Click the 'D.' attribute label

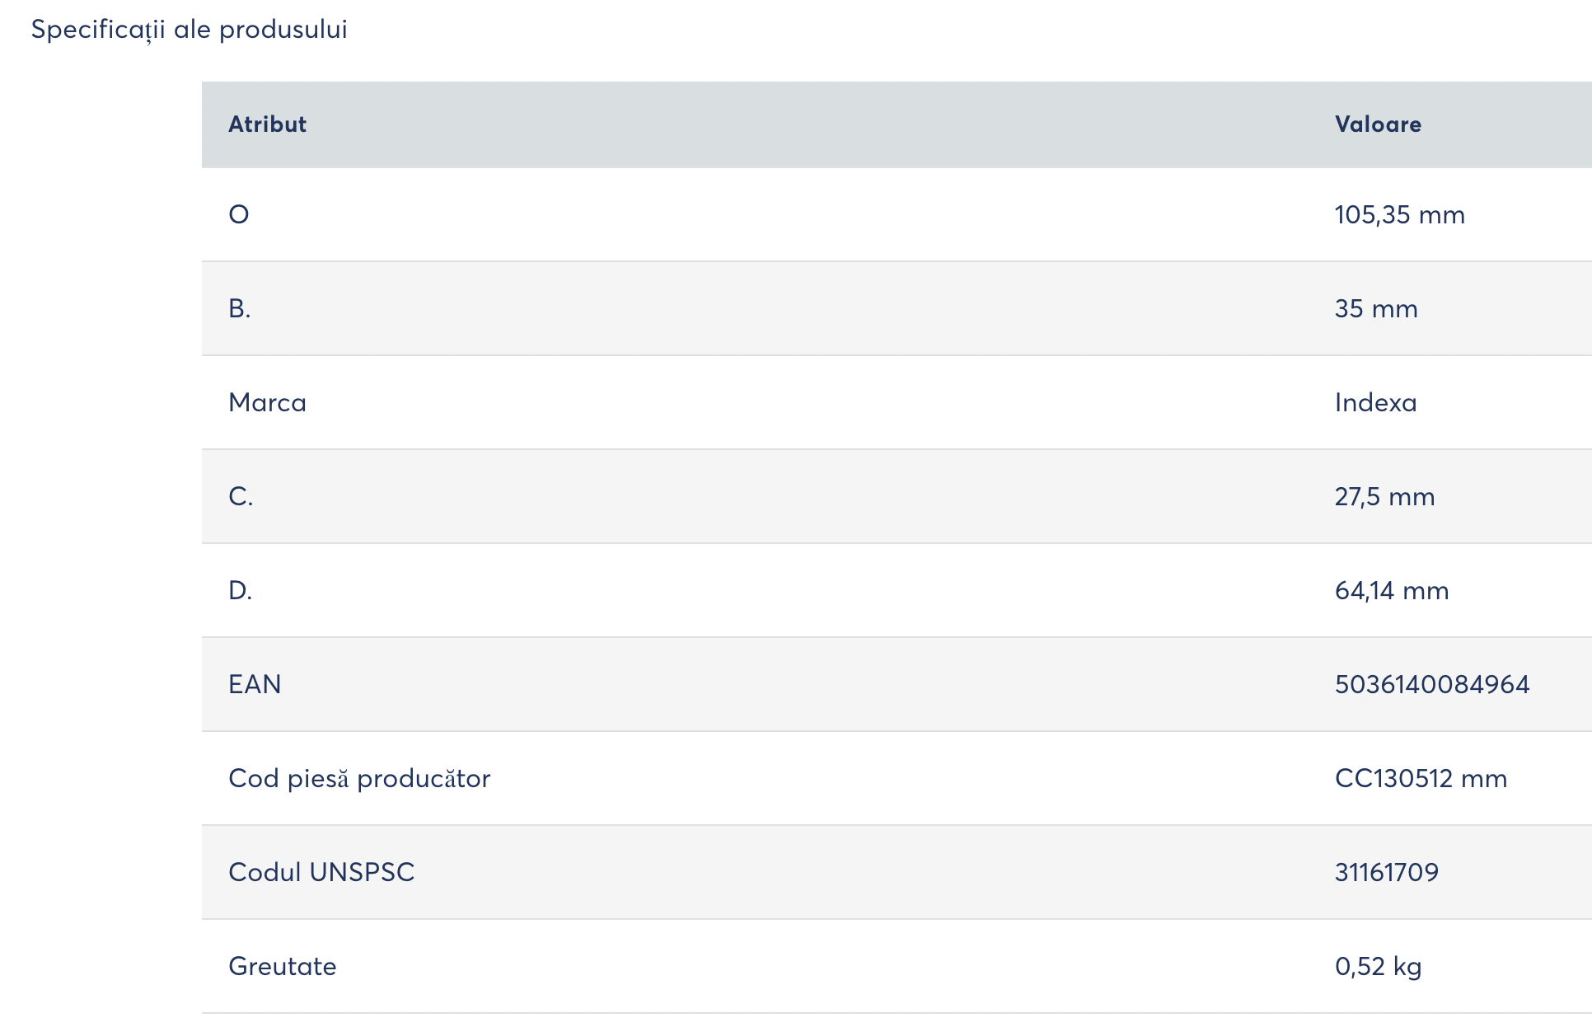(240, 591)
